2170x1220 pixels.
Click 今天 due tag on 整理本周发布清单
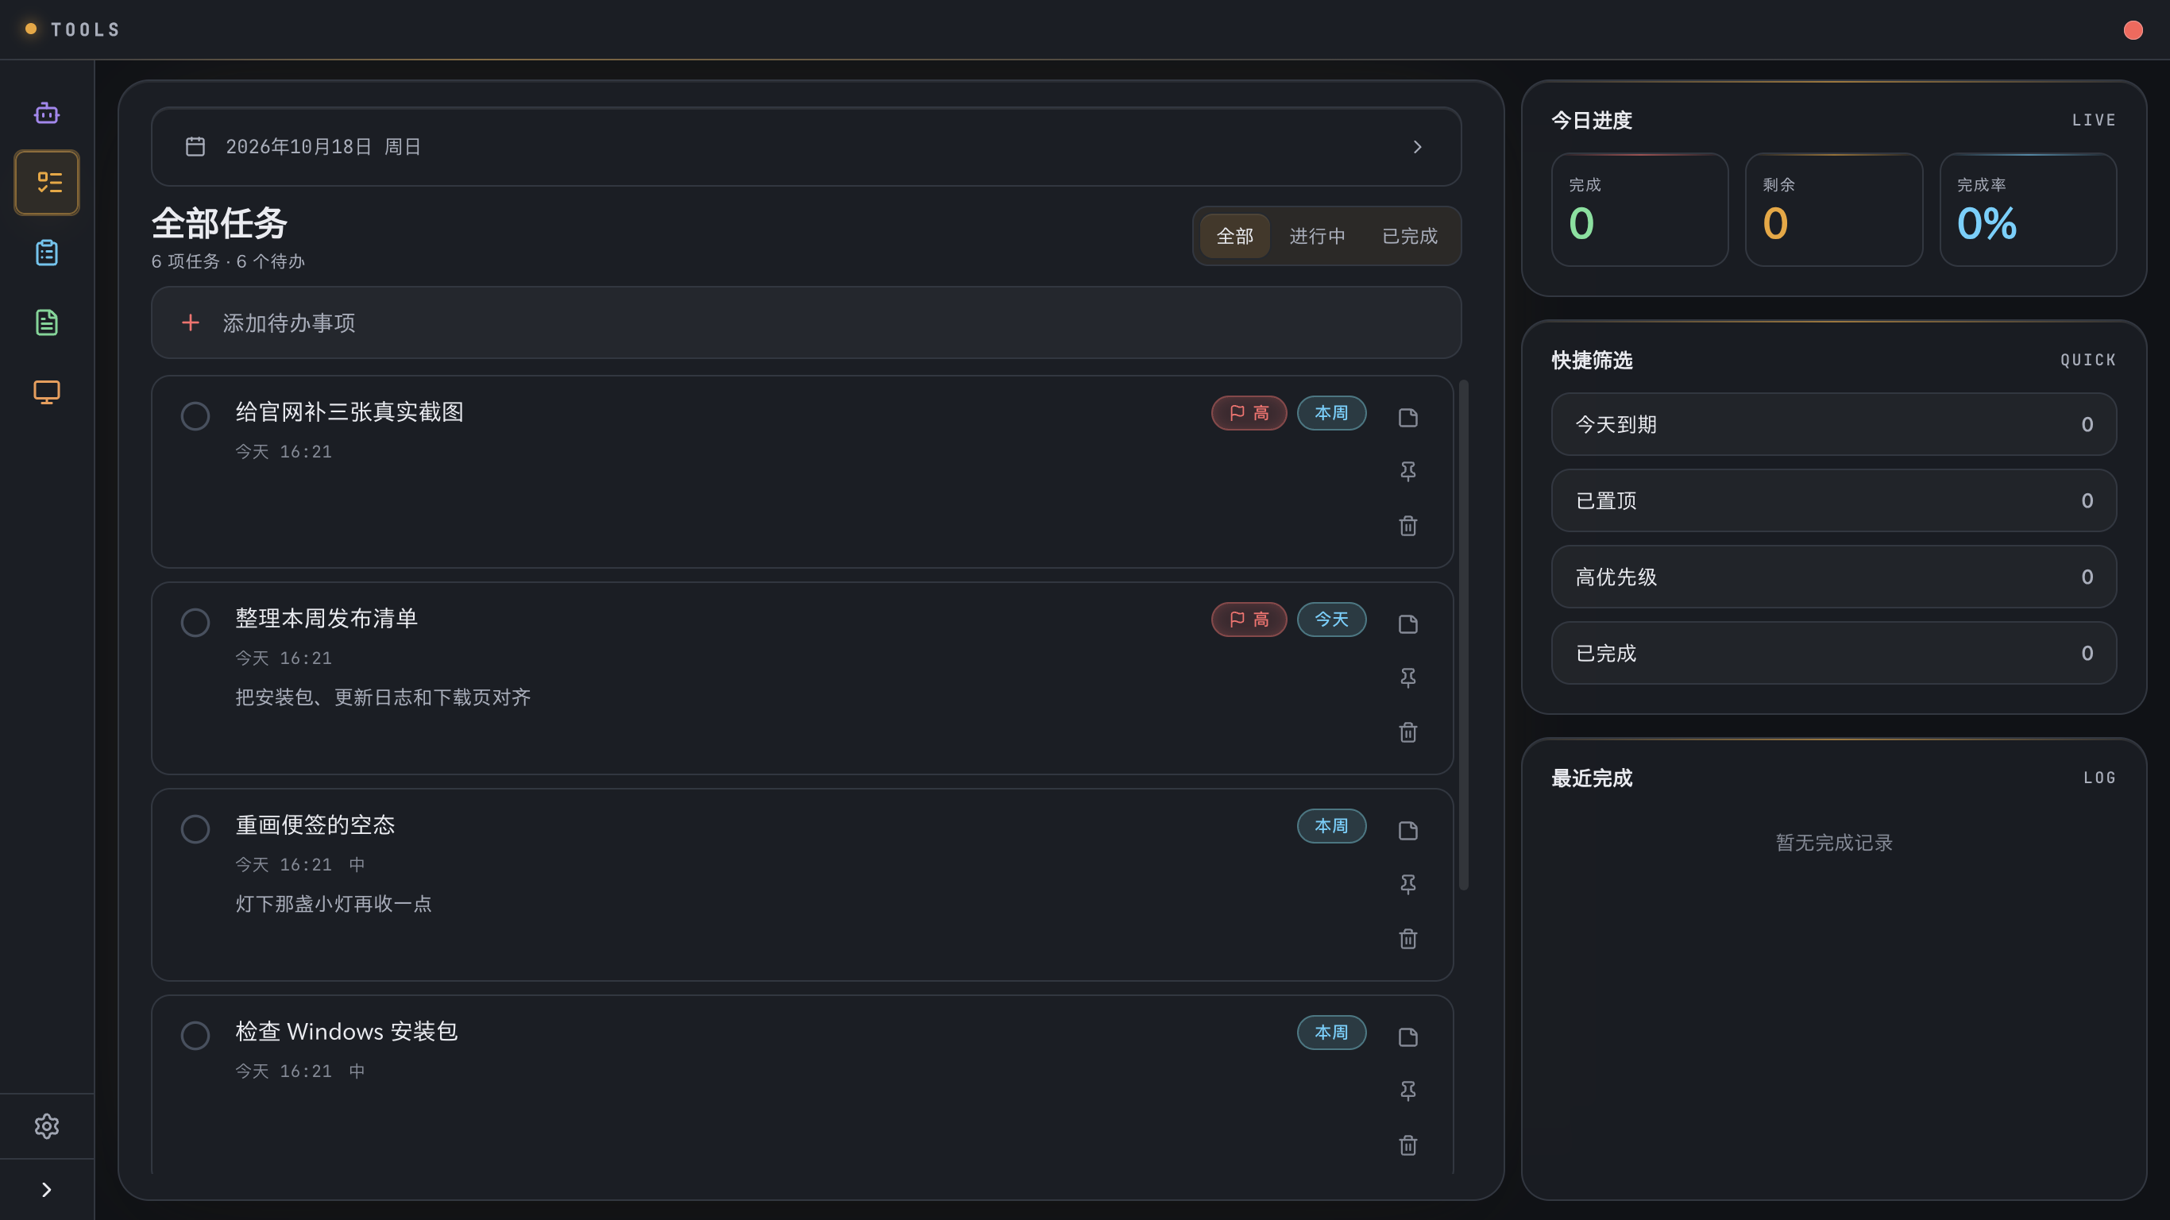[x=1331, y=620]
